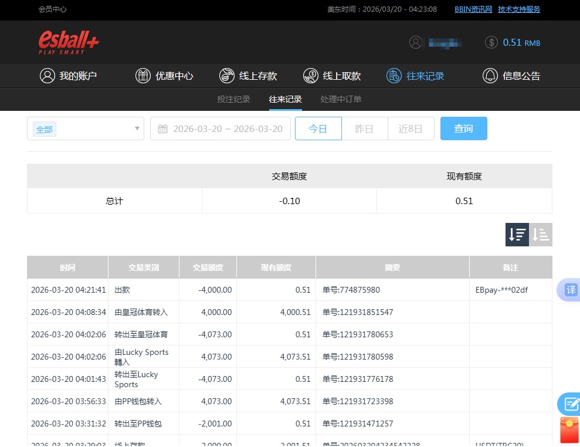Open the red envelope promotion icon
580x447 pixels.
(x=569, y=430)
